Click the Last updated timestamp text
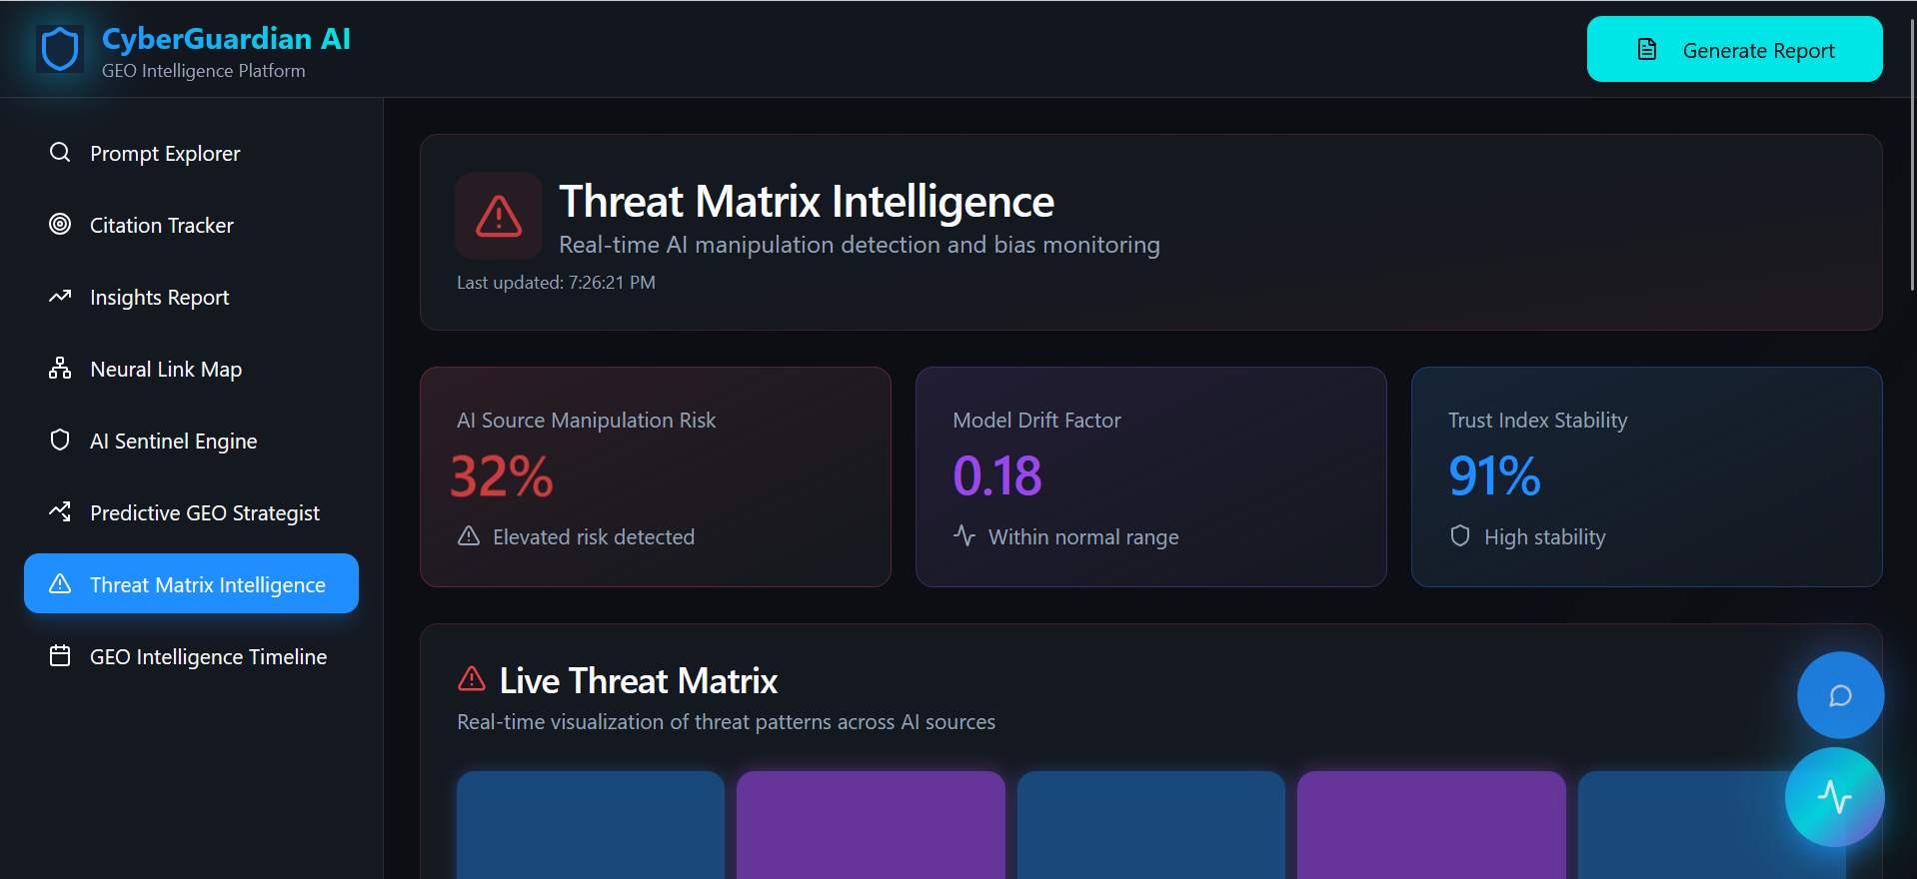Screen dimensions: 1917x879 click(x=556, y=283)
